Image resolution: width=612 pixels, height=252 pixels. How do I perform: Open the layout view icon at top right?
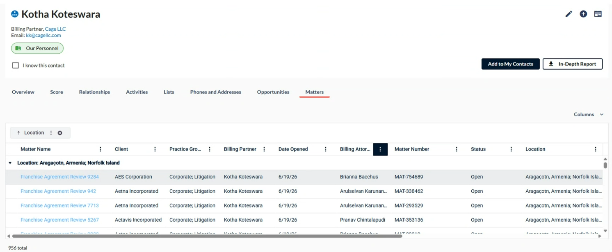pos(598,14)
